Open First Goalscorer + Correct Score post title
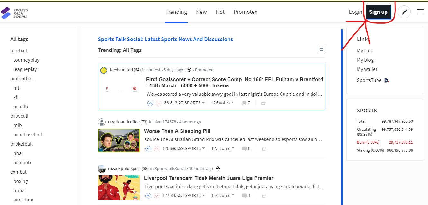The height and width of the screenshot is (205, 428). tap(235, 83)
